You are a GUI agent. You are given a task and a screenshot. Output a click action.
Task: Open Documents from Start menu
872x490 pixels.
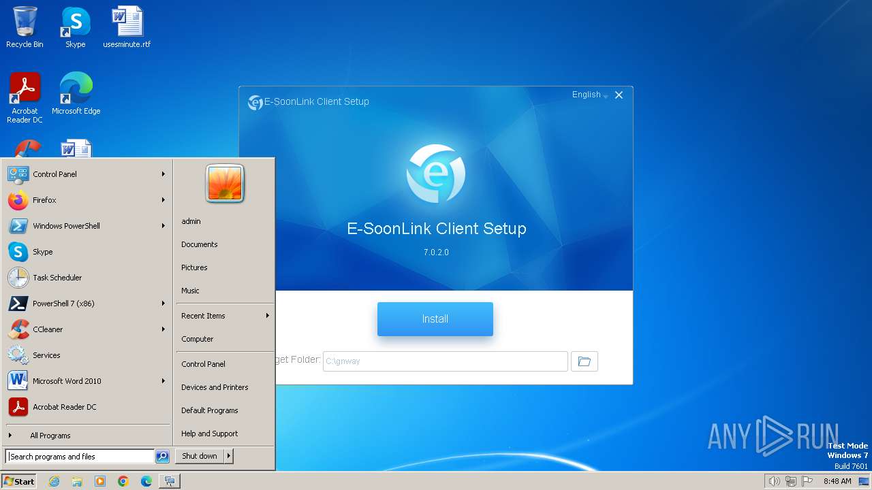[200, 244]
